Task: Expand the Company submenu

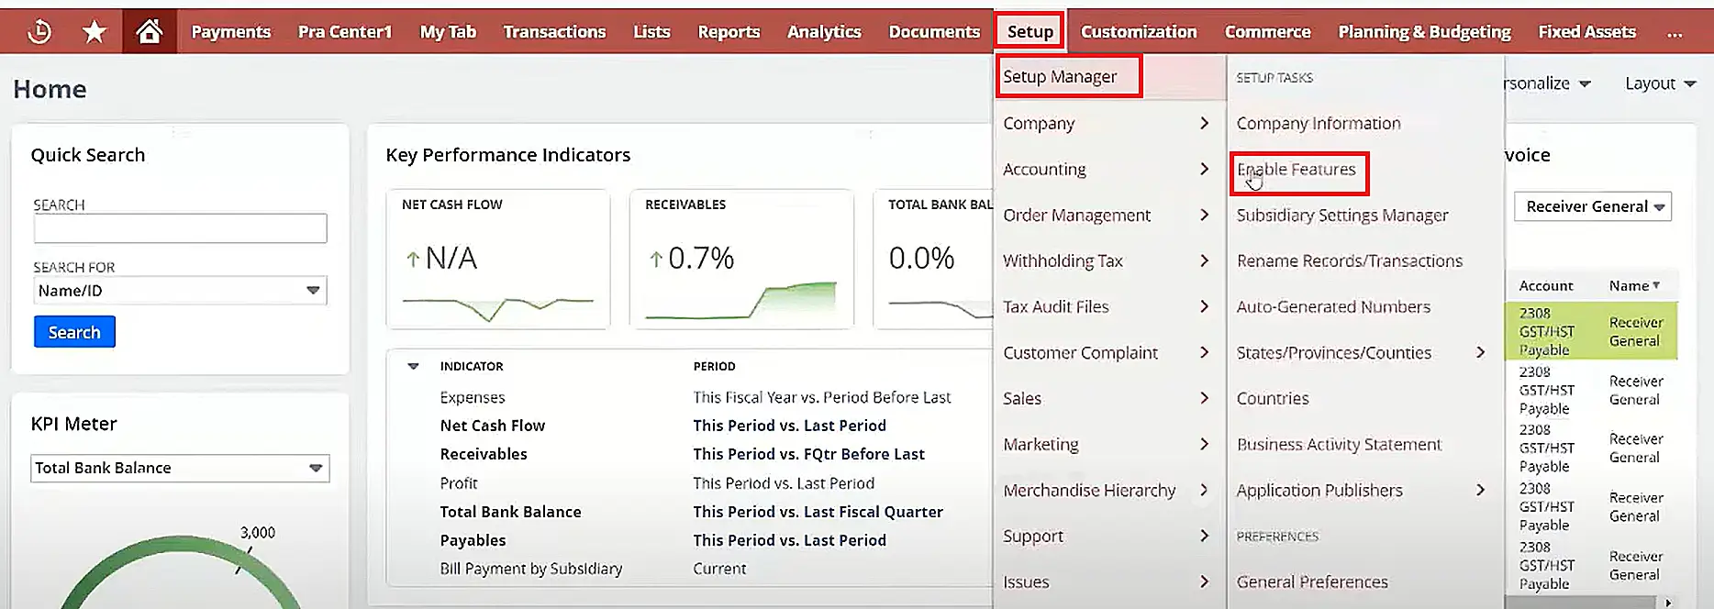Action: coord(1108,123)
